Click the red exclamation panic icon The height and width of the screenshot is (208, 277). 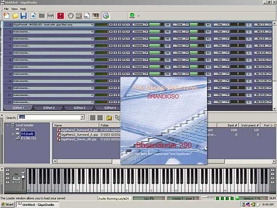[x=60, y=16]
